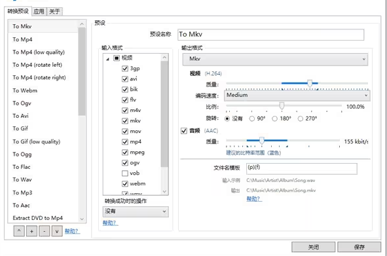Select the To Mp4 preset

pyautogui.click(x=43, y=39)
